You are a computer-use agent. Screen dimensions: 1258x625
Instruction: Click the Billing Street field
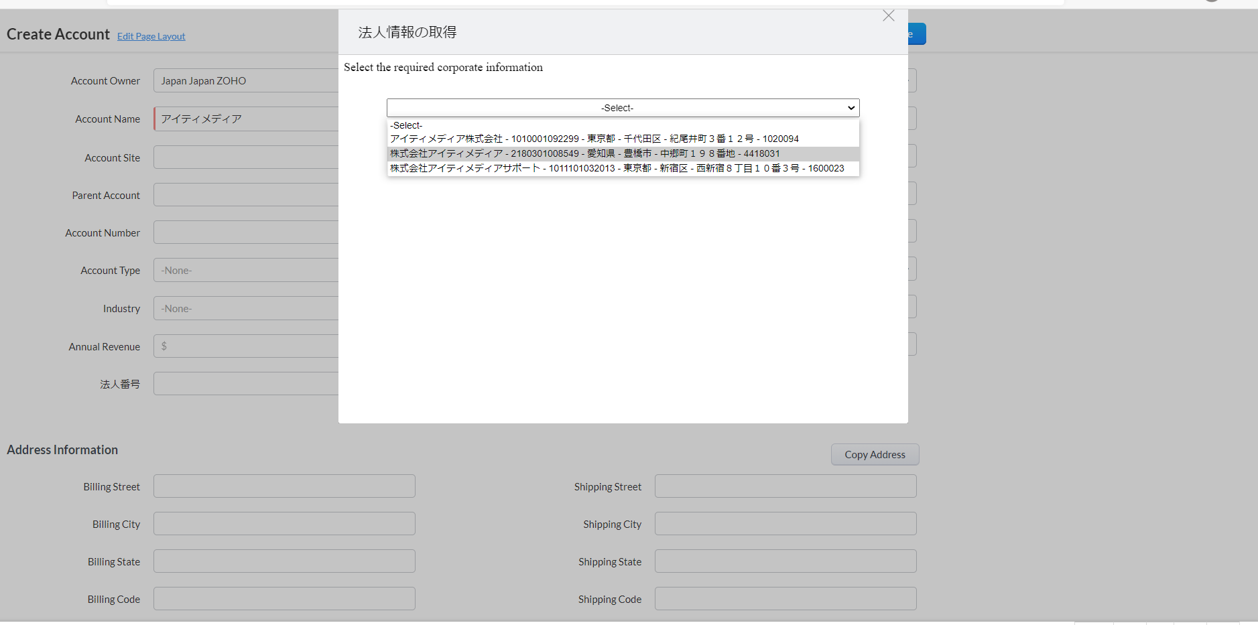284,486
